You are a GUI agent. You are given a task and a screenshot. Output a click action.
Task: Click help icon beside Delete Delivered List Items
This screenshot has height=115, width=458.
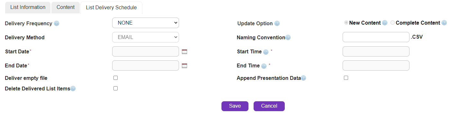tap(73, 89)
